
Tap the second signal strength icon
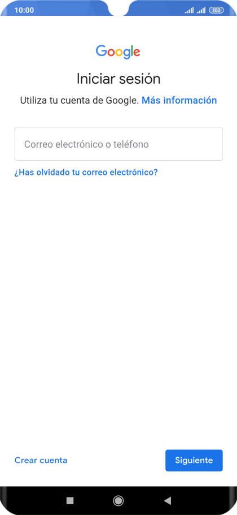[201, 10]
